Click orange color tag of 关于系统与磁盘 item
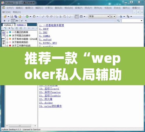 coord(10,39)
